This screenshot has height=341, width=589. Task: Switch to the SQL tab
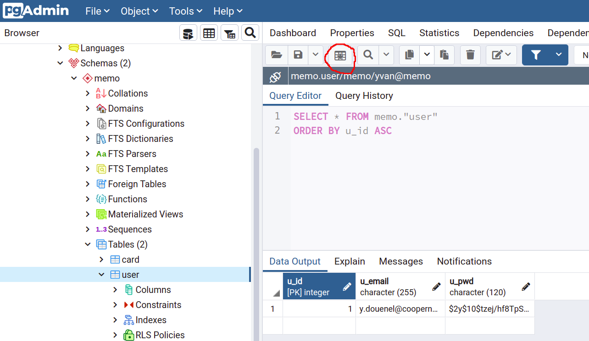(x=397, y=33)
